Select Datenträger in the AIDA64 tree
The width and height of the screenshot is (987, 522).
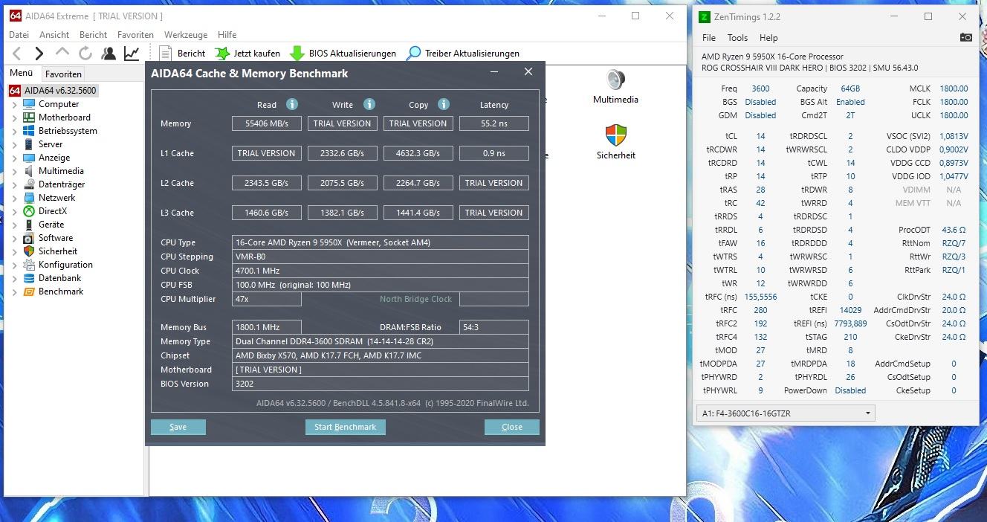tap(62, 184)
